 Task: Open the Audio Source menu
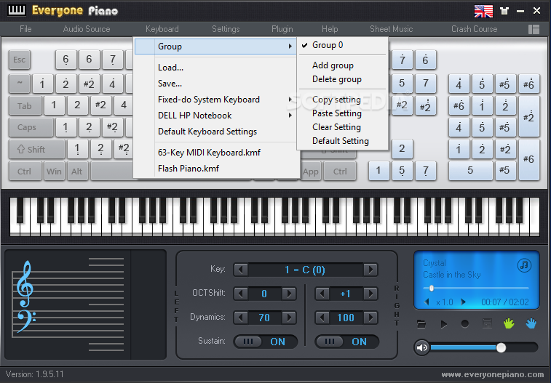pyautogui.click(x=87, y=29)
